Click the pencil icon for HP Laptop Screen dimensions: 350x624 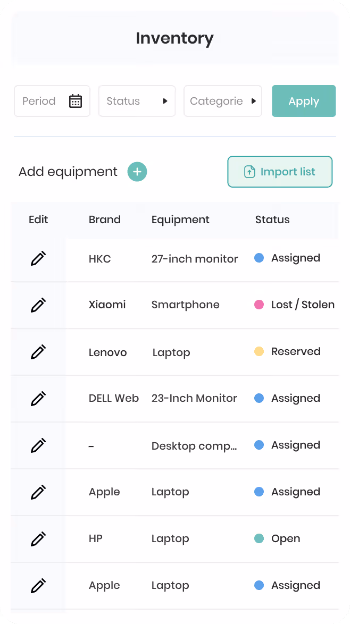[38, 539]
